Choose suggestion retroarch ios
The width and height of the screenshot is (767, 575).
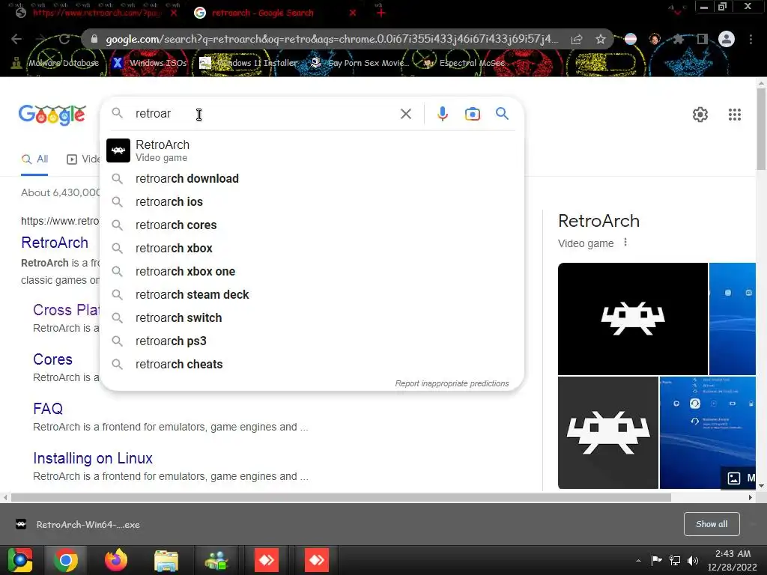(x=312, y=201)
